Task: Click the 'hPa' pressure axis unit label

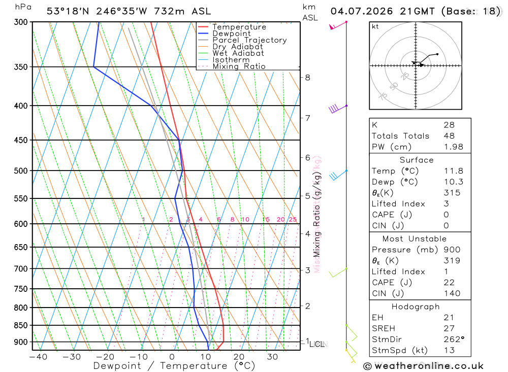Action: click(23, 7)
